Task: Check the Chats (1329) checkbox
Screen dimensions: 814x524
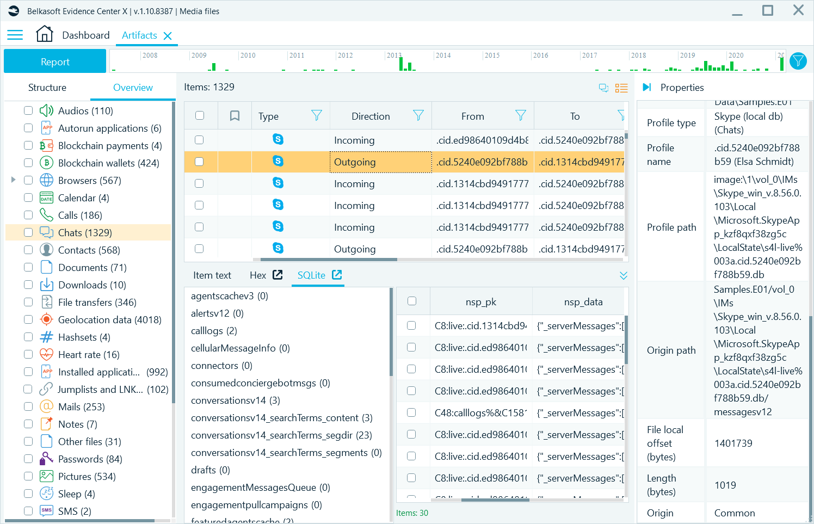Action: (28, 232)
